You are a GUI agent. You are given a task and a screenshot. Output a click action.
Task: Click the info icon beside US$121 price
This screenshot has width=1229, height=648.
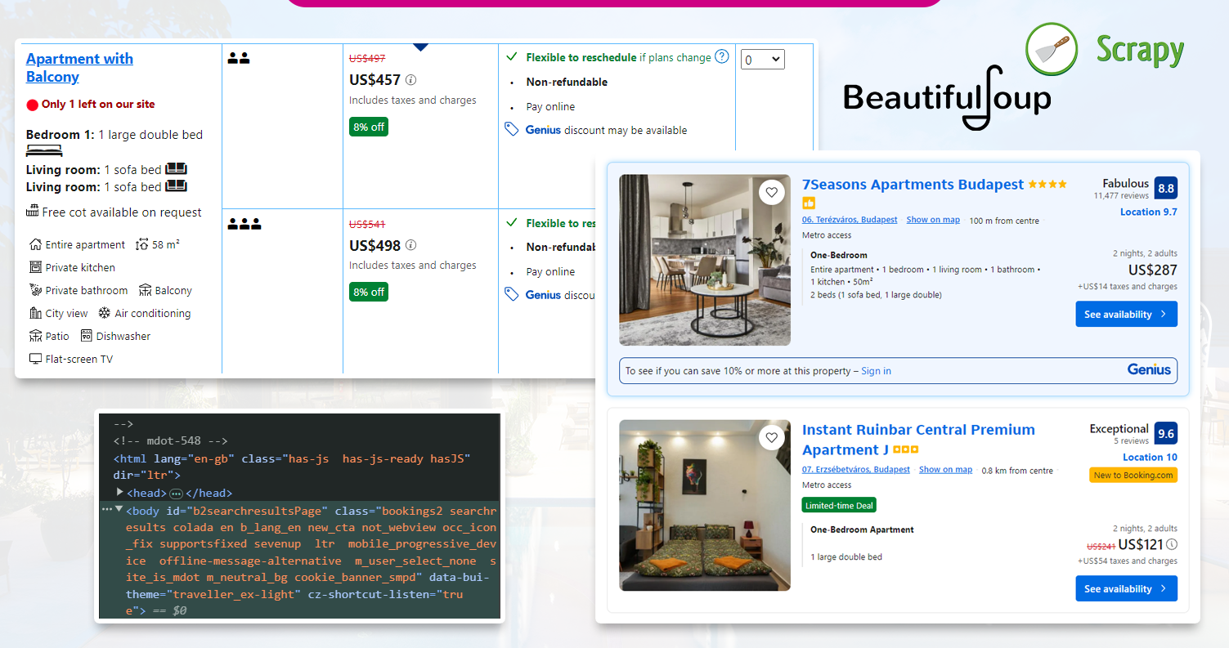point(1171,543)
